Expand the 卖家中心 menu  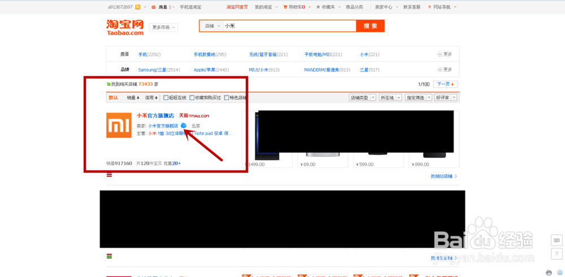(x=385, y=7)
